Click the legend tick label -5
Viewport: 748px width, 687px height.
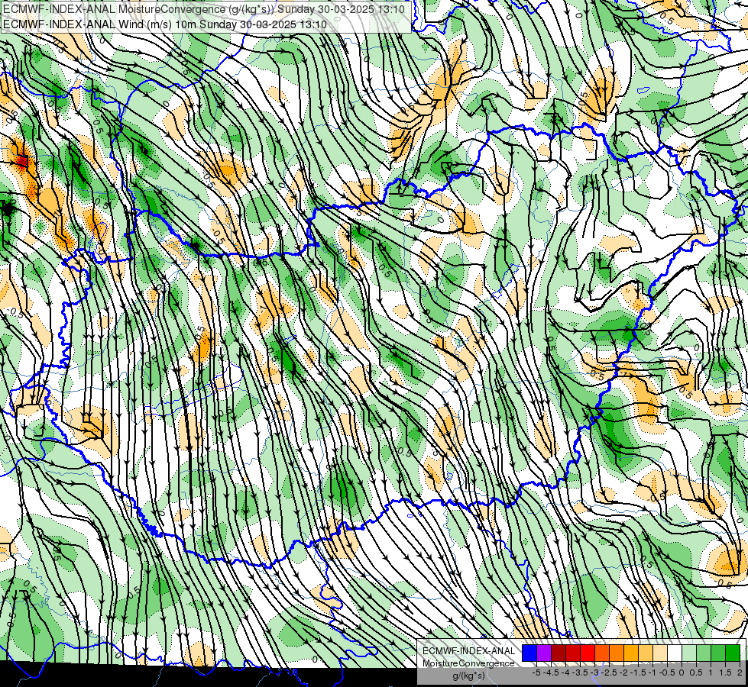click(536, 672)
